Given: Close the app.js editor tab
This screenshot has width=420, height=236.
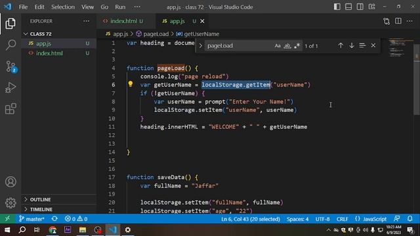Looking at the screenshot, I should click(x=202, y=21).
